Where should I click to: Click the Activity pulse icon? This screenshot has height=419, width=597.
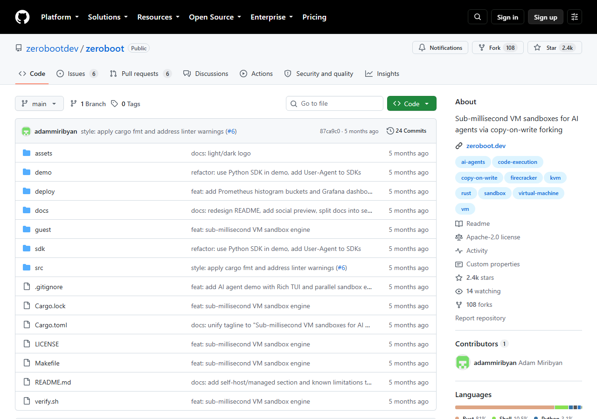tap(459, 250)
